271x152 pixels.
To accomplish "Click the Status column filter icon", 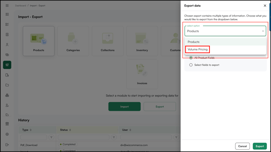I will (114, 137).
